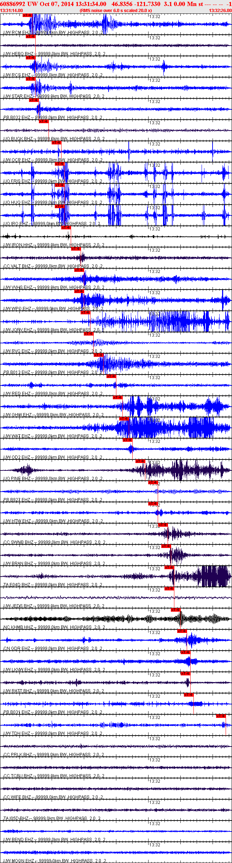Select the UW RCS EHZ station label
Viewport: 232px width, 863px height.
17,75
